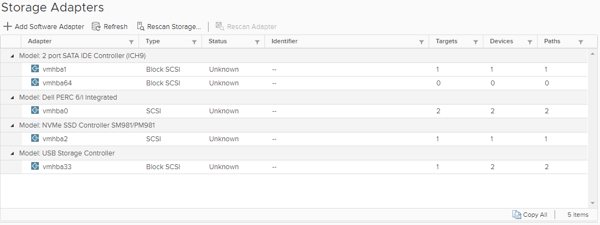Collapse the NVMe SSD Controller group

pos(12,125)
